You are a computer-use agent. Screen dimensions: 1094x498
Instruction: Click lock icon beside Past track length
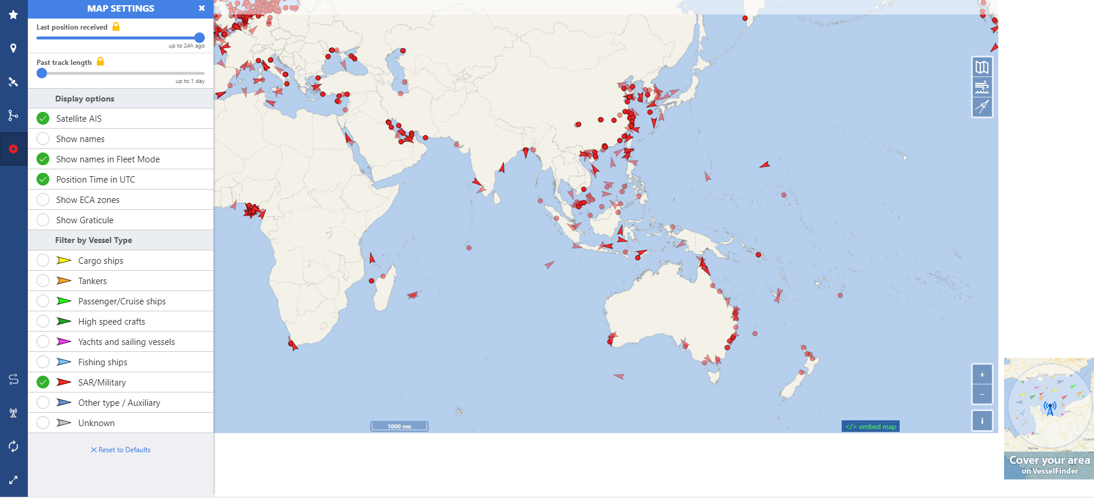point(100,61)
